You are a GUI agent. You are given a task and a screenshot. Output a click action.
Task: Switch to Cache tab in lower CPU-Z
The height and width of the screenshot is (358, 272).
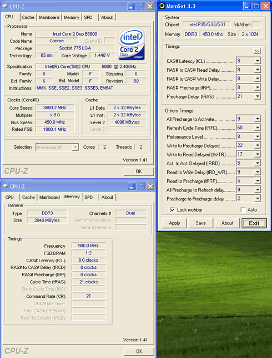tap(28, 197)
